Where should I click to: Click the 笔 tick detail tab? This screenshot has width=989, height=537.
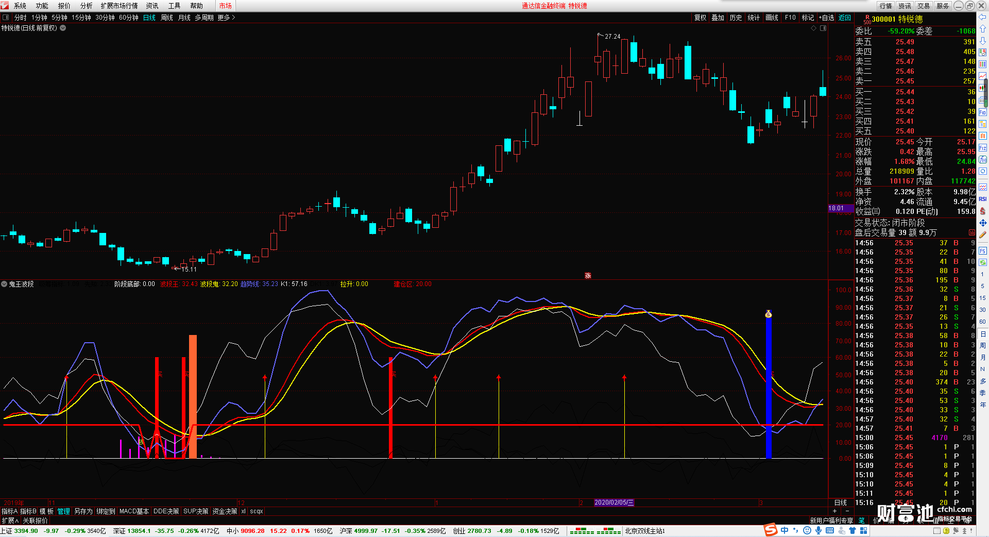click(x=862, y=521)
